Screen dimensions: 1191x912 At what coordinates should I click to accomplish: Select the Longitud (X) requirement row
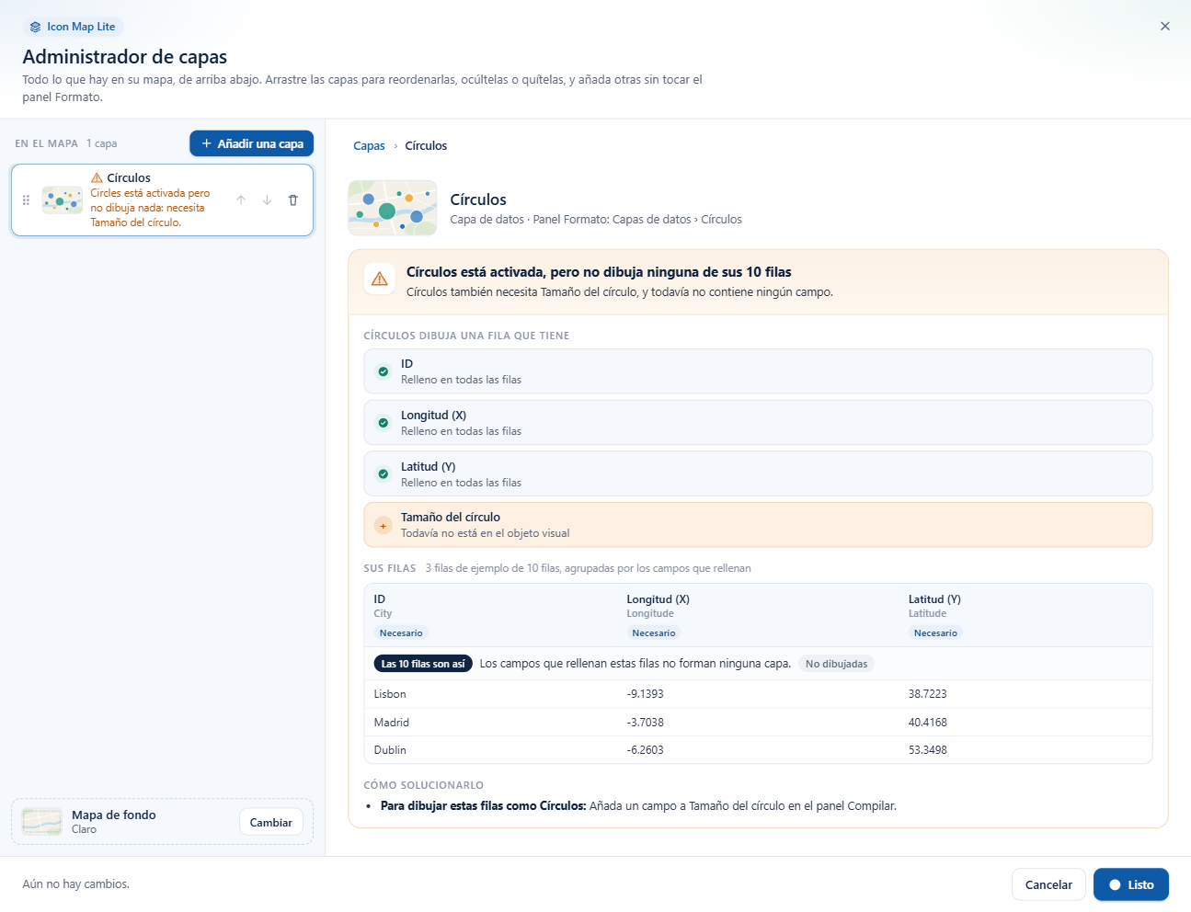coord(758,423)
